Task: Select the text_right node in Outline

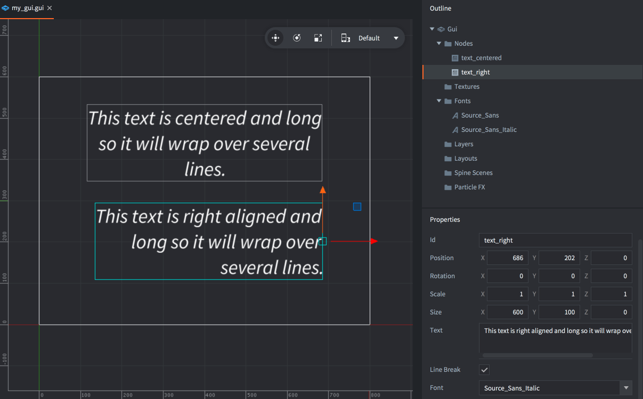Action: (475, 72)
